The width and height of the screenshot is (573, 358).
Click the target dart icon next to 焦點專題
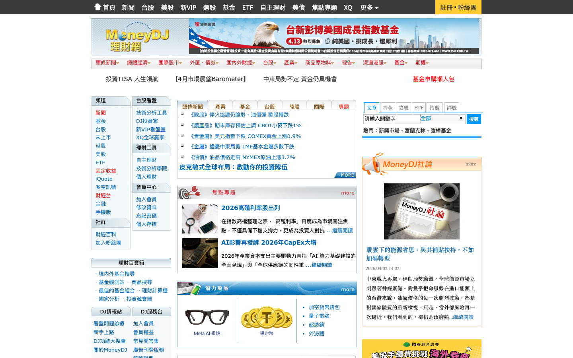pos(189,192)
